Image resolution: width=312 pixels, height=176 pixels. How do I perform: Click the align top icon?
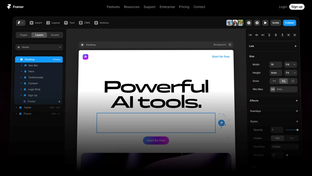[269, 35]
